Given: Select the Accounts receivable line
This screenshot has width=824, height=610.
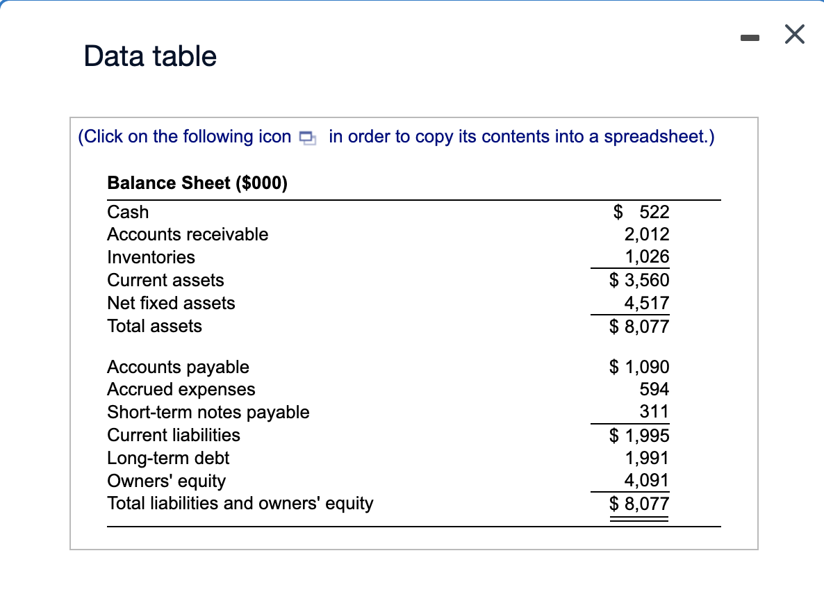Looking at the screenshot, I should coord(187,234).
